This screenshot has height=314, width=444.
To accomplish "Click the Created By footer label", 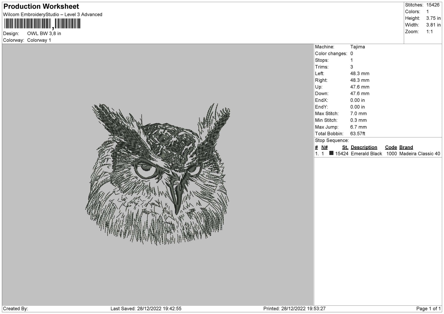I will [15, 309].
